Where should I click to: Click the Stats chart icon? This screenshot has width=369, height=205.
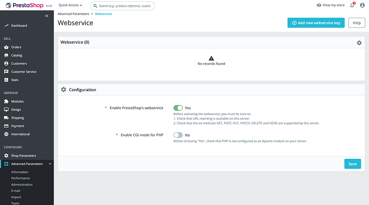[6, 80]
